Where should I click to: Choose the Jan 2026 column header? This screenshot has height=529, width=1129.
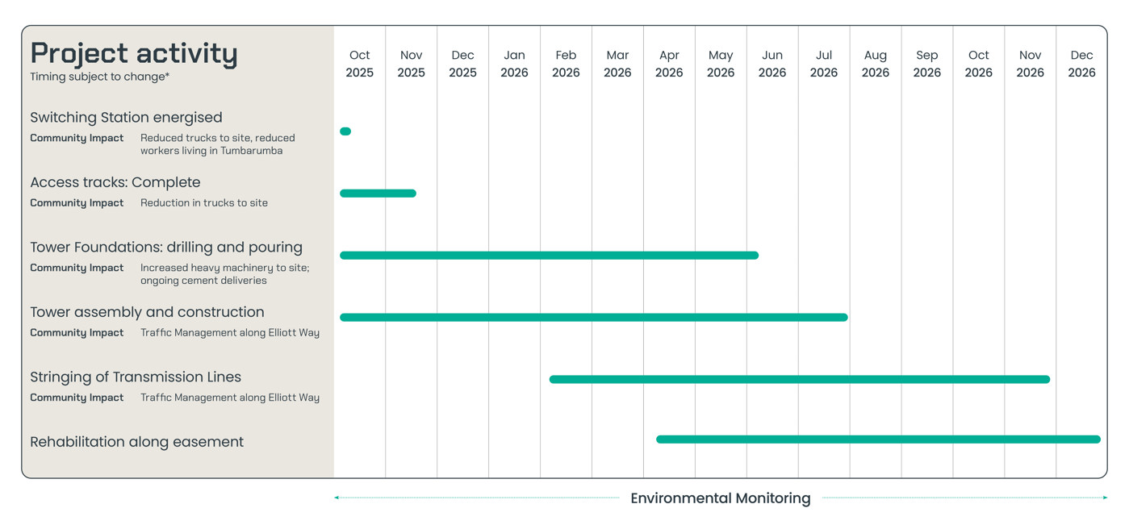click(x=515, y=64)
